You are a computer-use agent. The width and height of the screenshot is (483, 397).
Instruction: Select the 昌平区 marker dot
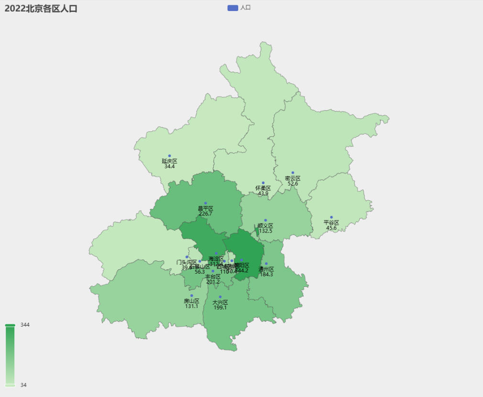(206, 203)
